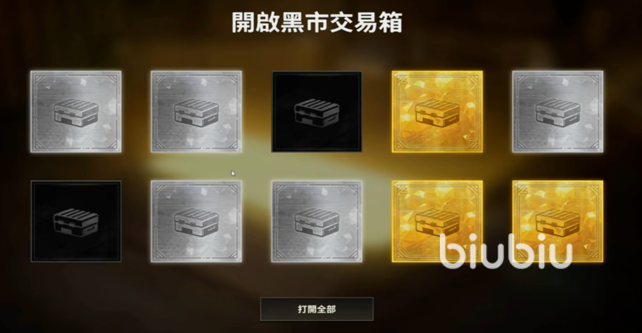Reveal the black box in the top row
The width and height of the screenshot is (642, 333).
click(317, 112)
